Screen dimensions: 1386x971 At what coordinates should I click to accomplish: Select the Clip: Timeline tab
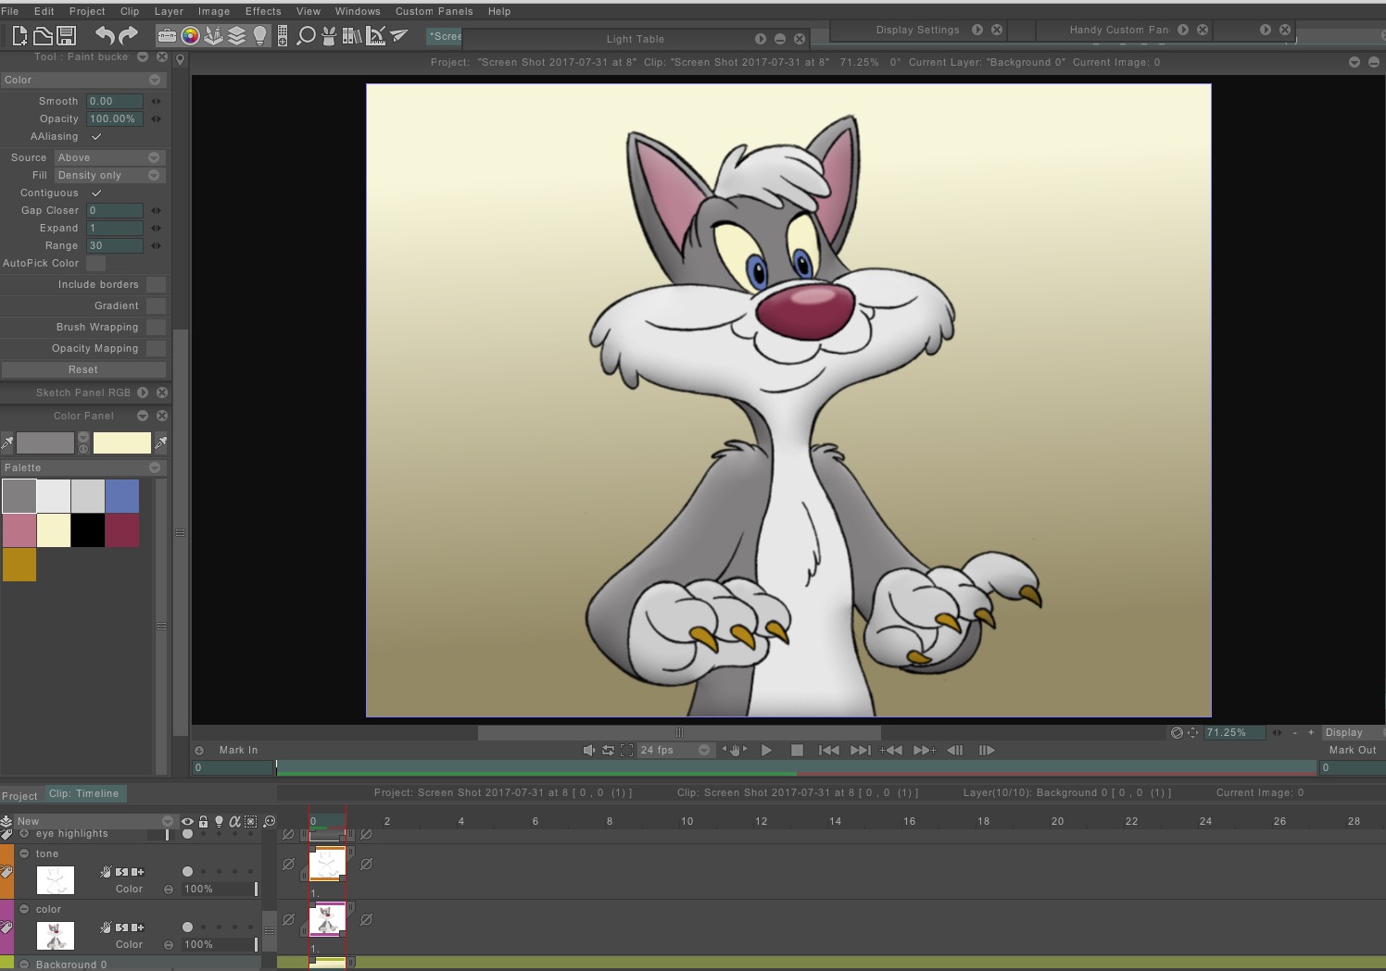coord(84,793)
